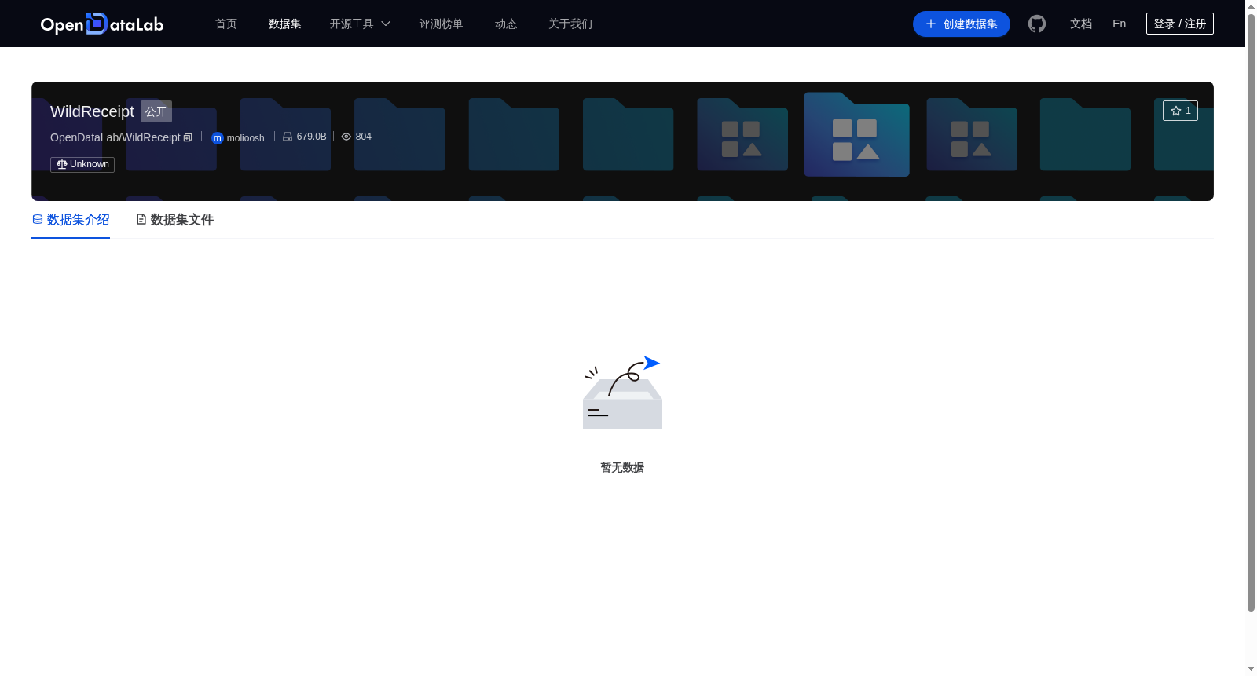Click 登录 / 注册 button
This screenshot has height=676, width=1257.
1180,24
